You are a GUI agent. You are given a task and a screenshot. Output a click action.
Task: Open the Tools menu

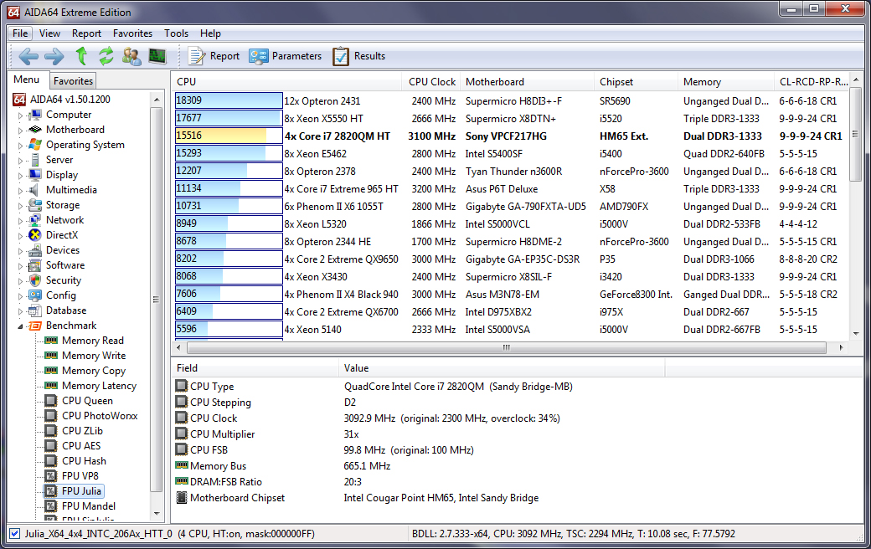tap(176, 33)
